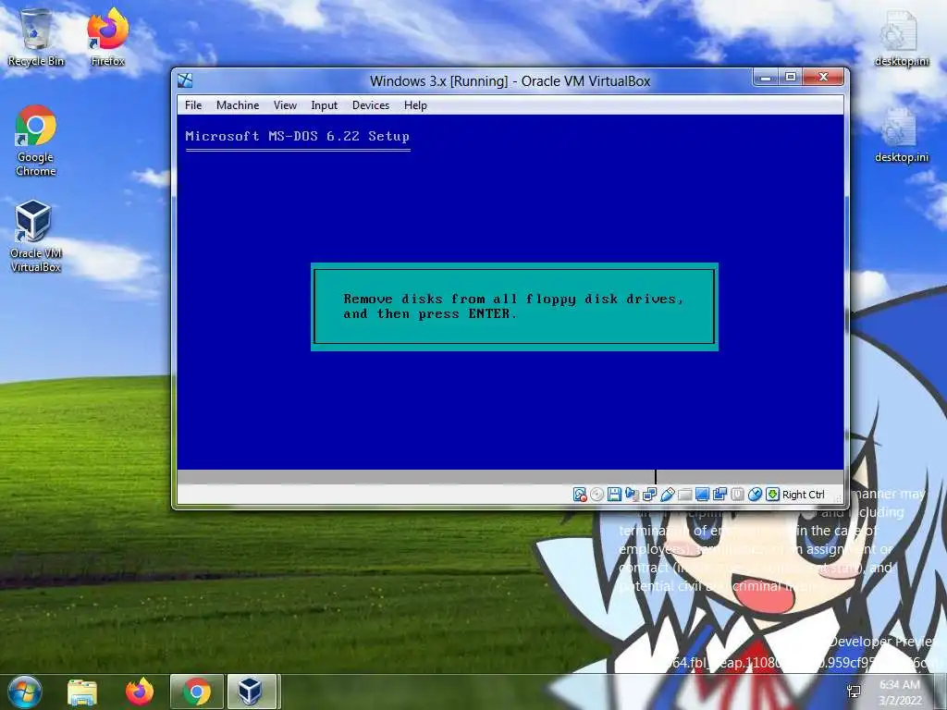Viewport: 947px width, 710px height.
Task: Switch to Chrome in the taskbar
Action: (197, 692)
